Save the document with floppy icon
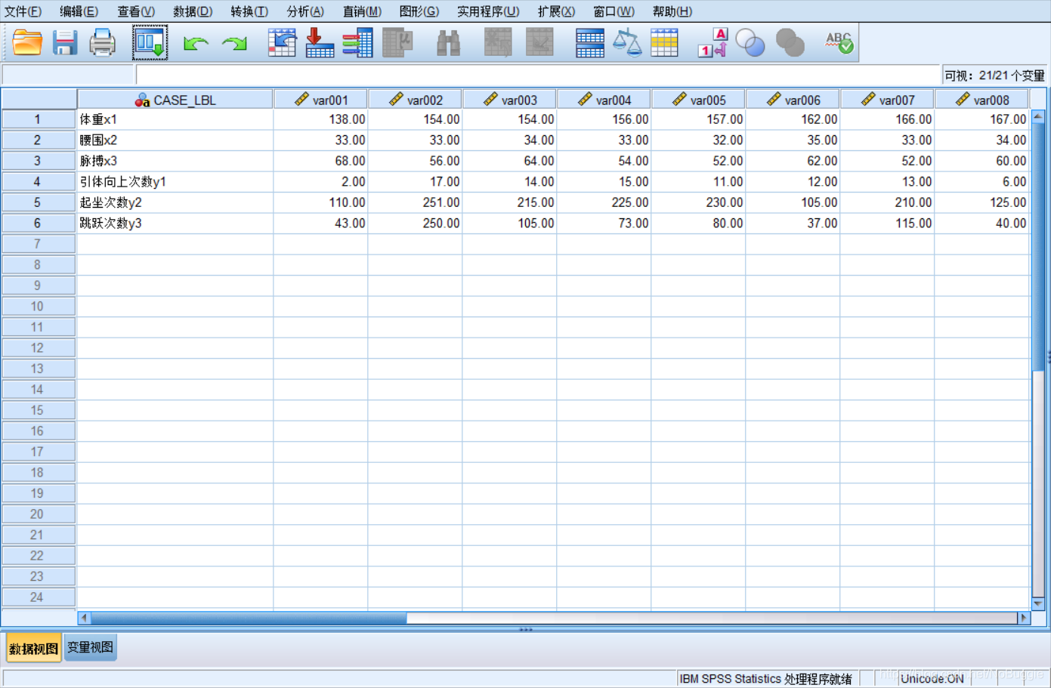Image resolution: width=1051 pixels, height=688 pixels. 65,43
